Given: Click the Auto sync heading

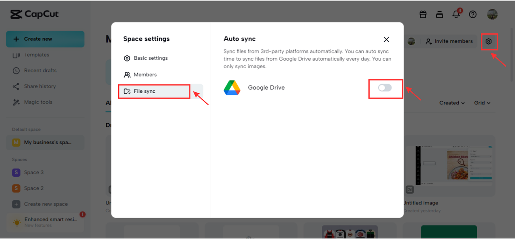Looking at the screenshot, I should 240,39.
